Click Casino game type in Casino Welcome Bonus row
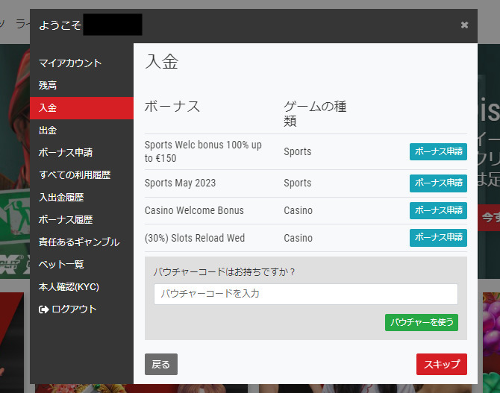The height and width of the screenshot is (393, 500). 299,211
